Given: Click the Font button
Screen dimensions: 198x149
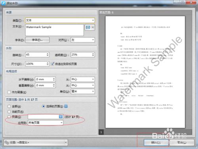Looking at the screenshot, I should coord(37,40).
